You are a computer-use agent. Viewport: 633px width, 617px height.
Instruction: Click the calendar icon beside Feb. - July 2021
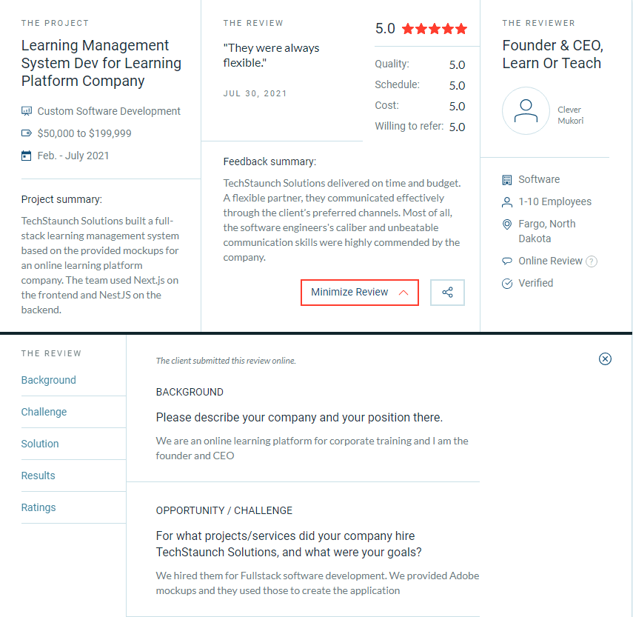tap(27, 156)
